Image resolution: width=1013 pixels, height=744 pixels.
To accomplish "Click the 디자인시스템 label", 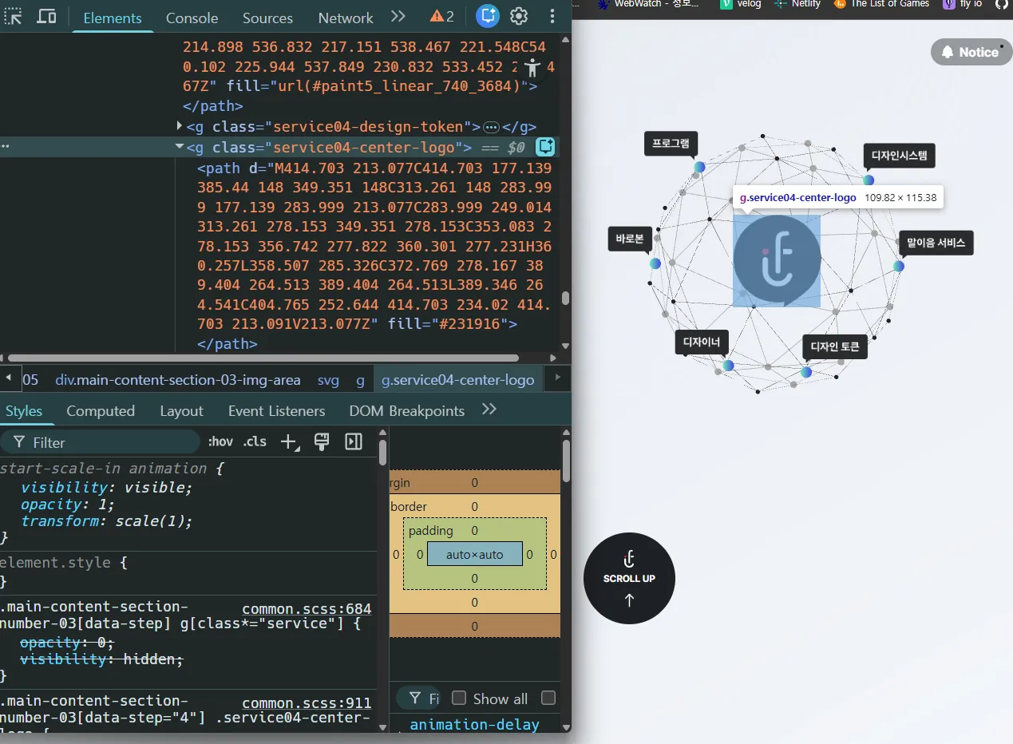I will pyautogui.click(x=899, y=156).
